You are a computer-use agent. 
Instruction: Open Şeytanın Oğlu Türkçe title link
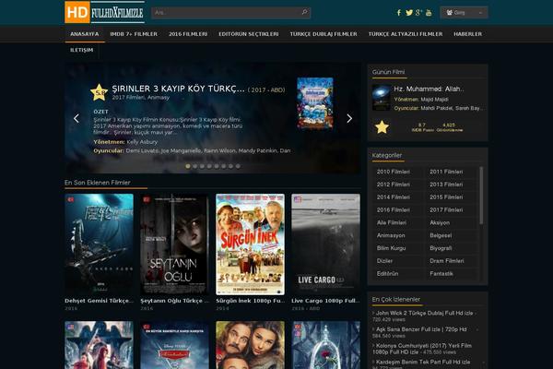(x=174, y=301)
